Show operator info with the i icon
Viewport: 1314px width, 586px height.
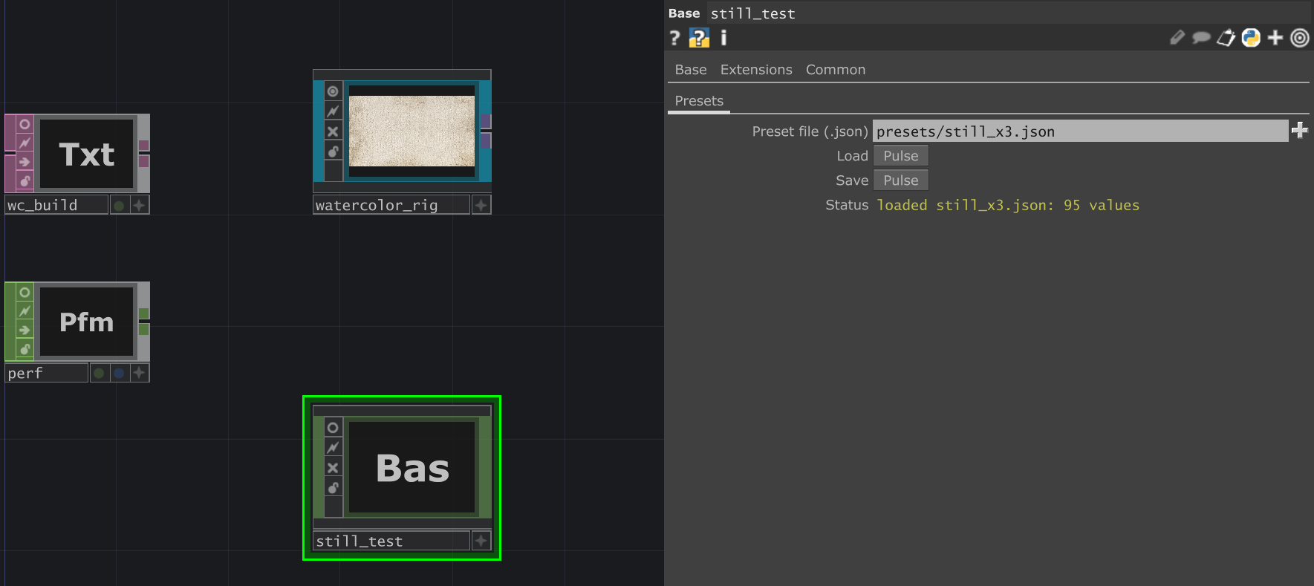pos(723,38)
